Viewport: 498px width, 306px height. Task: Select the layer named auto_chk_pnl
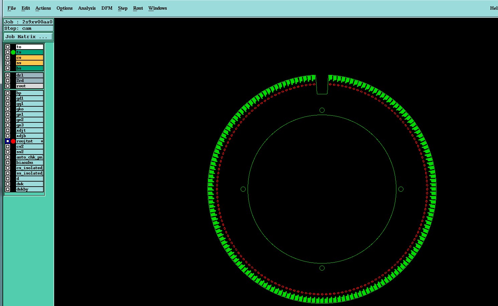[x=30, y=157]
